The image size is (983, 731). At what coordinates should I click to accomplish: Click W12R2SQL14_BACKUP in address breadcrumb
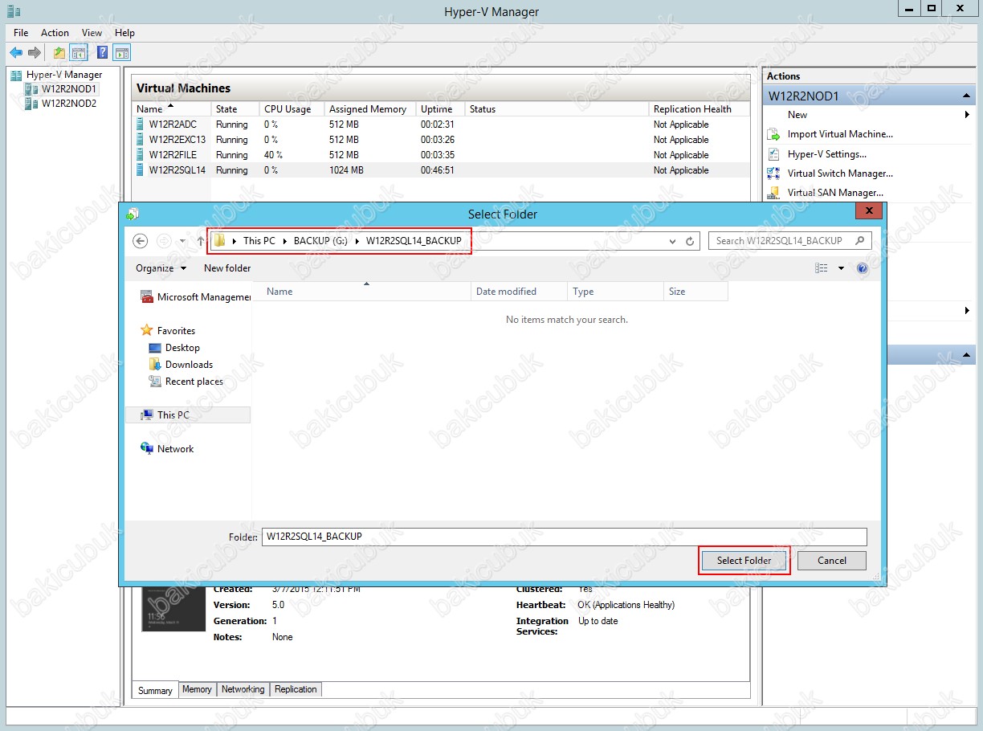pyautogui.click(x=414, y=241)
